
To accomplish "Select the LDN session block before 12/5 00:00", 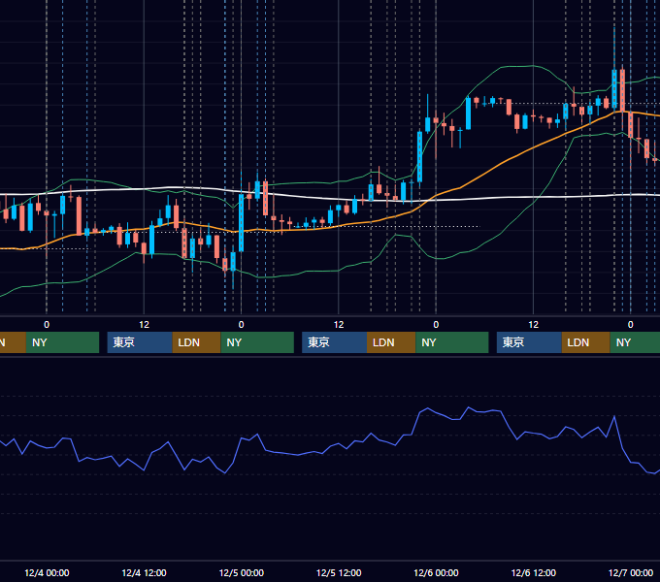I will coord(197,342).
